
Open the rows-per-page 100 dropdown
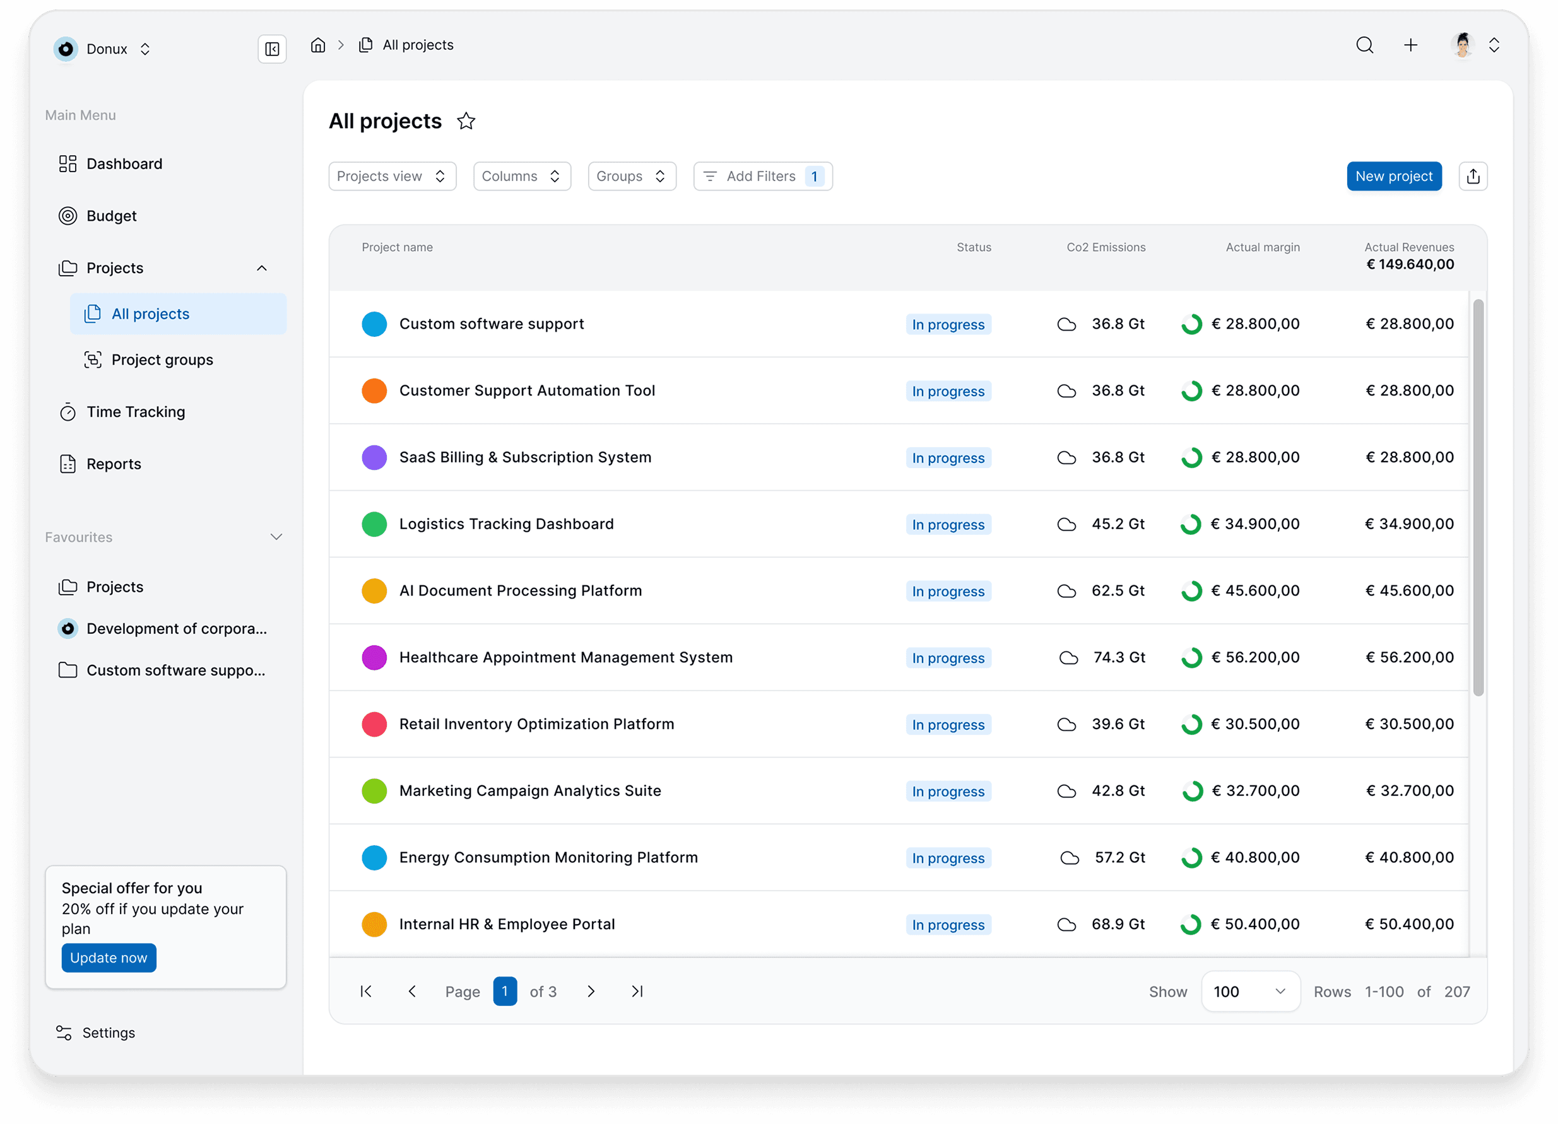point(1249,991)
